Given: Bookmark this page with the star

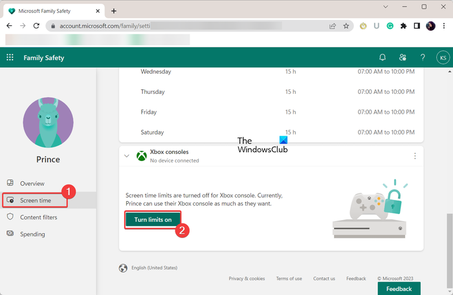Looking at the screenshot, I should [346, 26].
